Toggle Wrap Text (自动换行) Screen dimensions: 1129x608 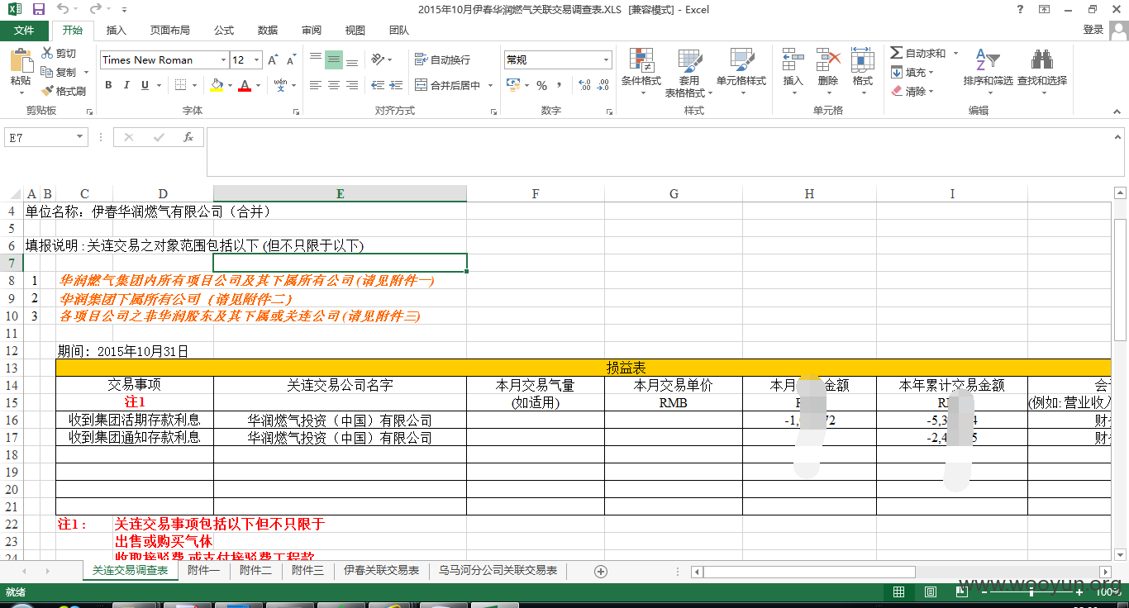(442, 59)
